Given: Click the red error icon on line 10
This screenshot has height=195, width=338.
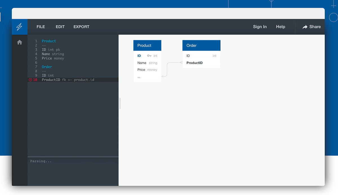Looking at the screenshot, I should coord(31,80).
